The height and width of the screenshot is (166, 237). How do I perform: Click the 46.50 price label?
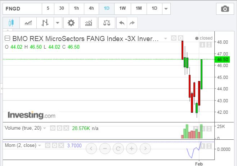(222, 59)
